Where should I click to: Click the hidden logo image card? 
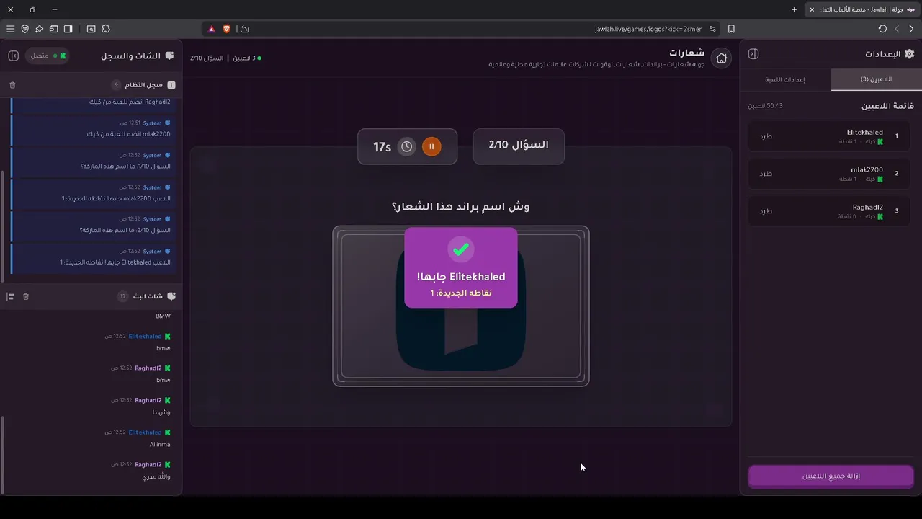[x=461, y=306]
